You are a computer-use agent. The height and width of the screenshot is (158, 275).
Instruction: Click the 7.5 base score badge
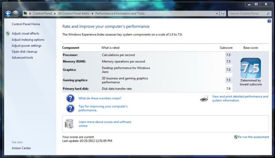click(x=250, y=69)
